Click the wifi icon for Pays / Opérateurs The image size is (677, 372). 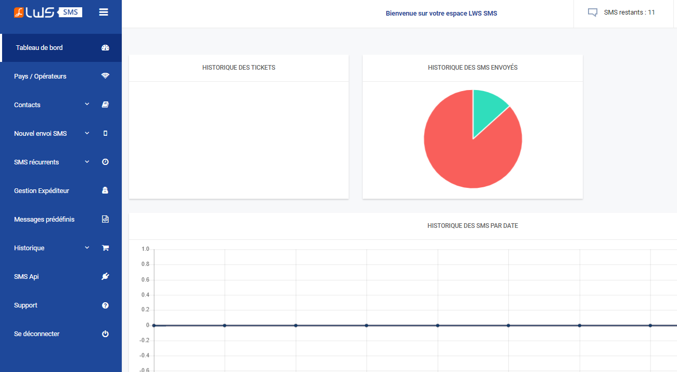[105, 76]
